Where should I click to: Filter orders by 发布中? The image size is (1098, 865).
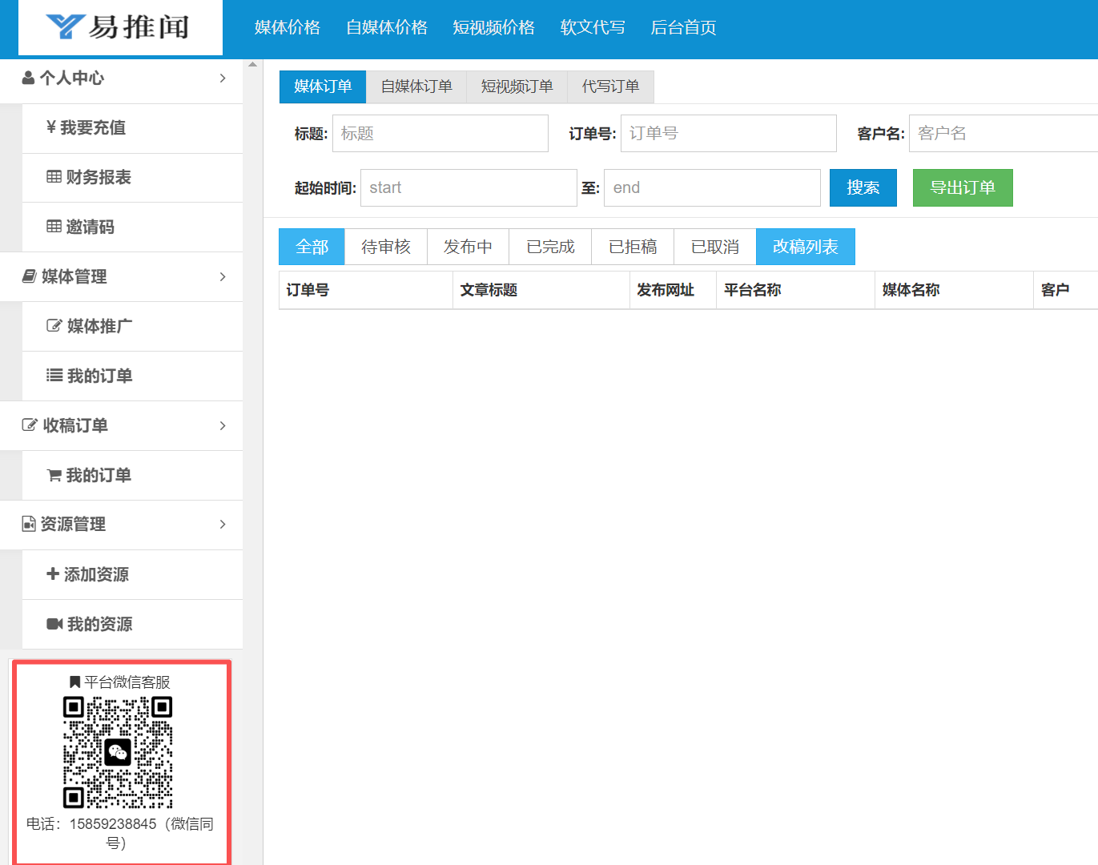469,247
